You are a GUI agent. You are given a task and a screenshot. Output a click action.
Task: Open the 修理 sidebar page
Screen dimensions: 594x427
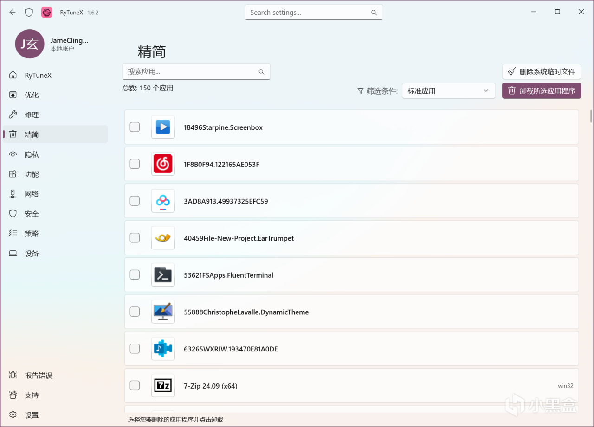pyautogui.click(x=55, y=115)
